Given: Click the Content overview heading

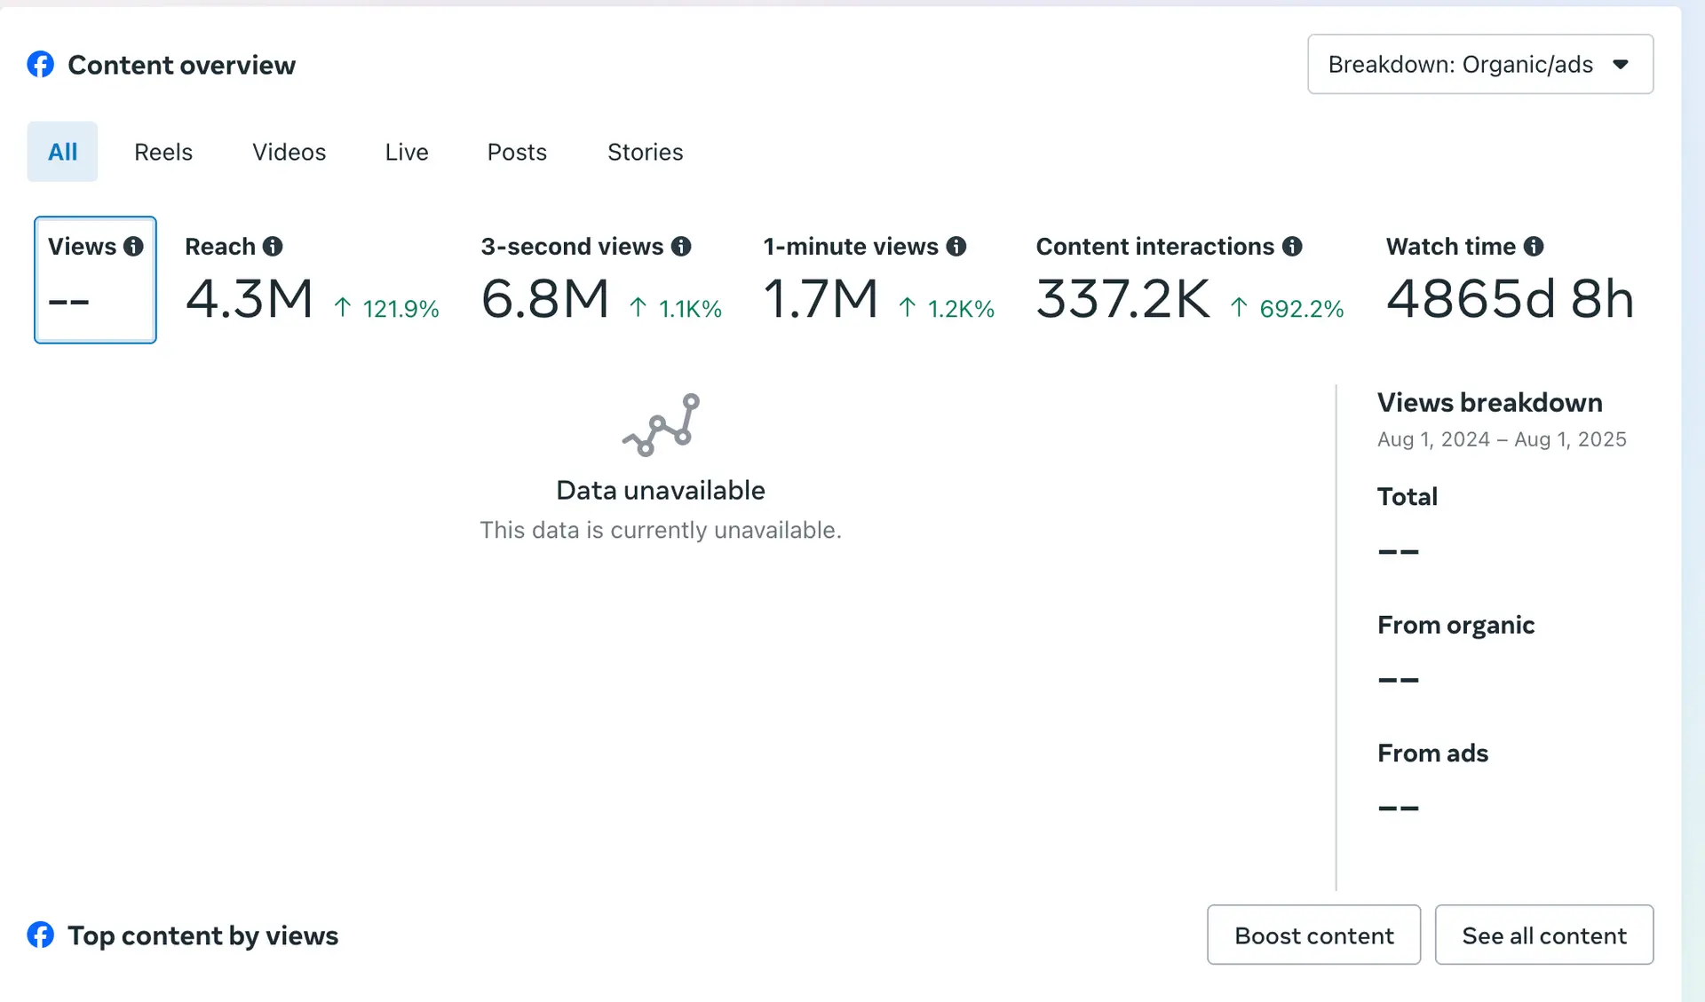Looking at the screenshot, I should coord(182,65).
